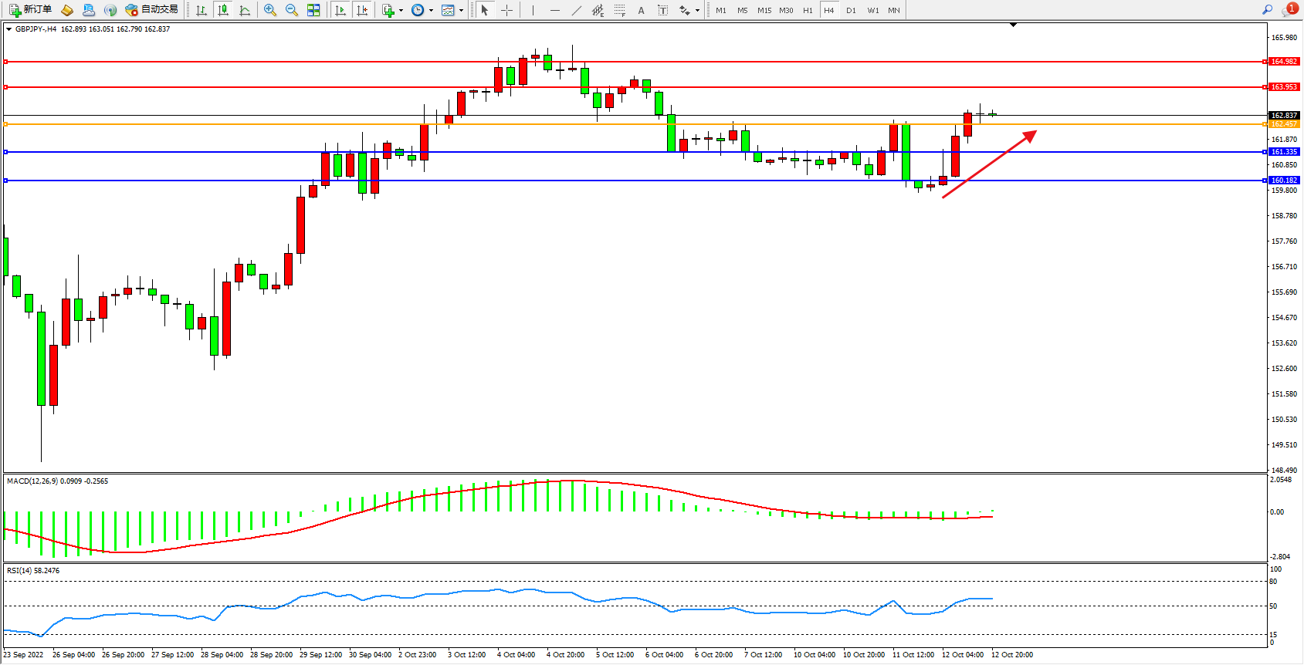Expand the chart templates dropdown
The height and width of the screenshot is (665, 1304).
click(461, 11)
